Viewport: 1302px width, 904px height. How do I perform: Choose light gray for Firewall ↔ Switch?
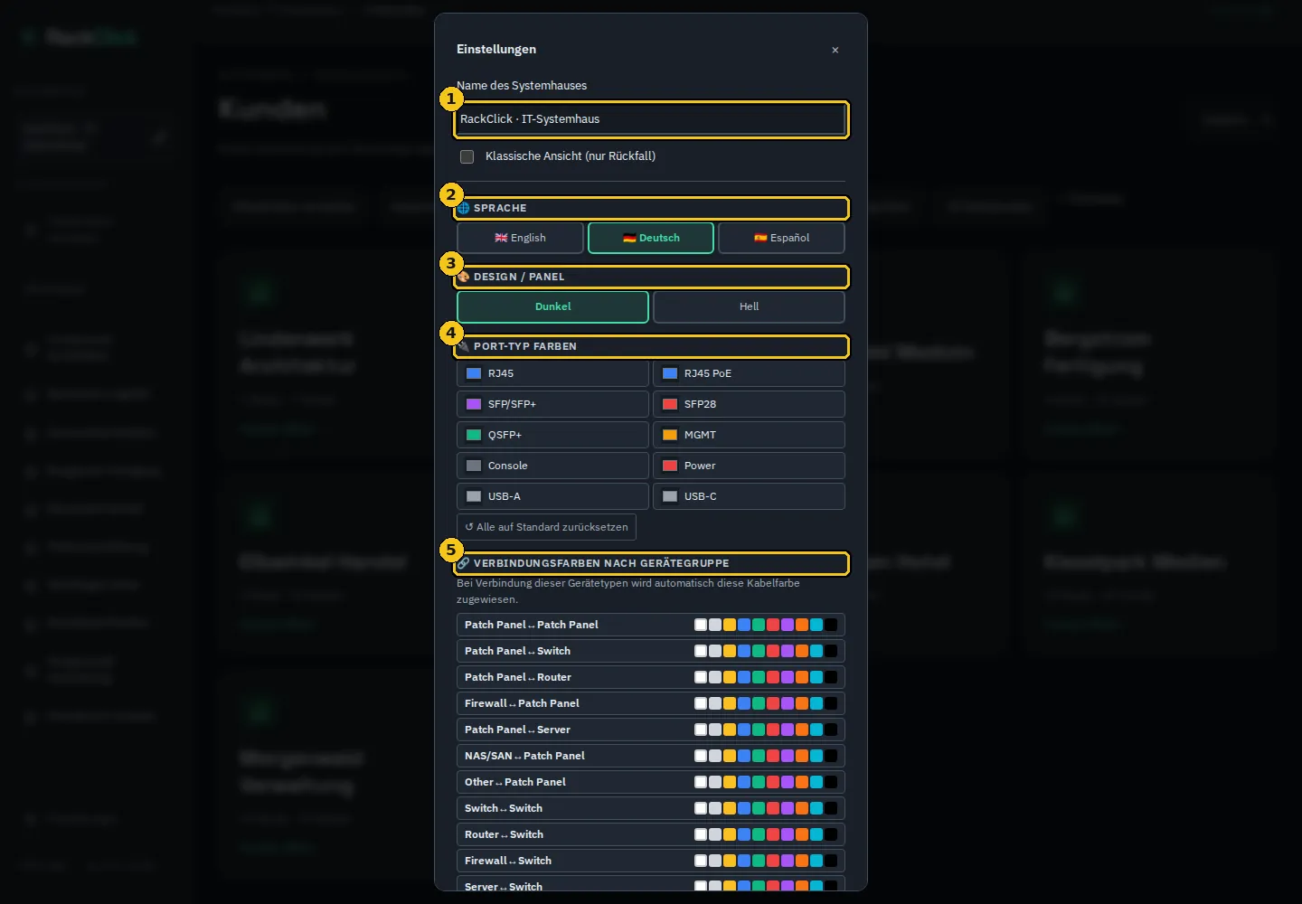click(x=715, y=861)
